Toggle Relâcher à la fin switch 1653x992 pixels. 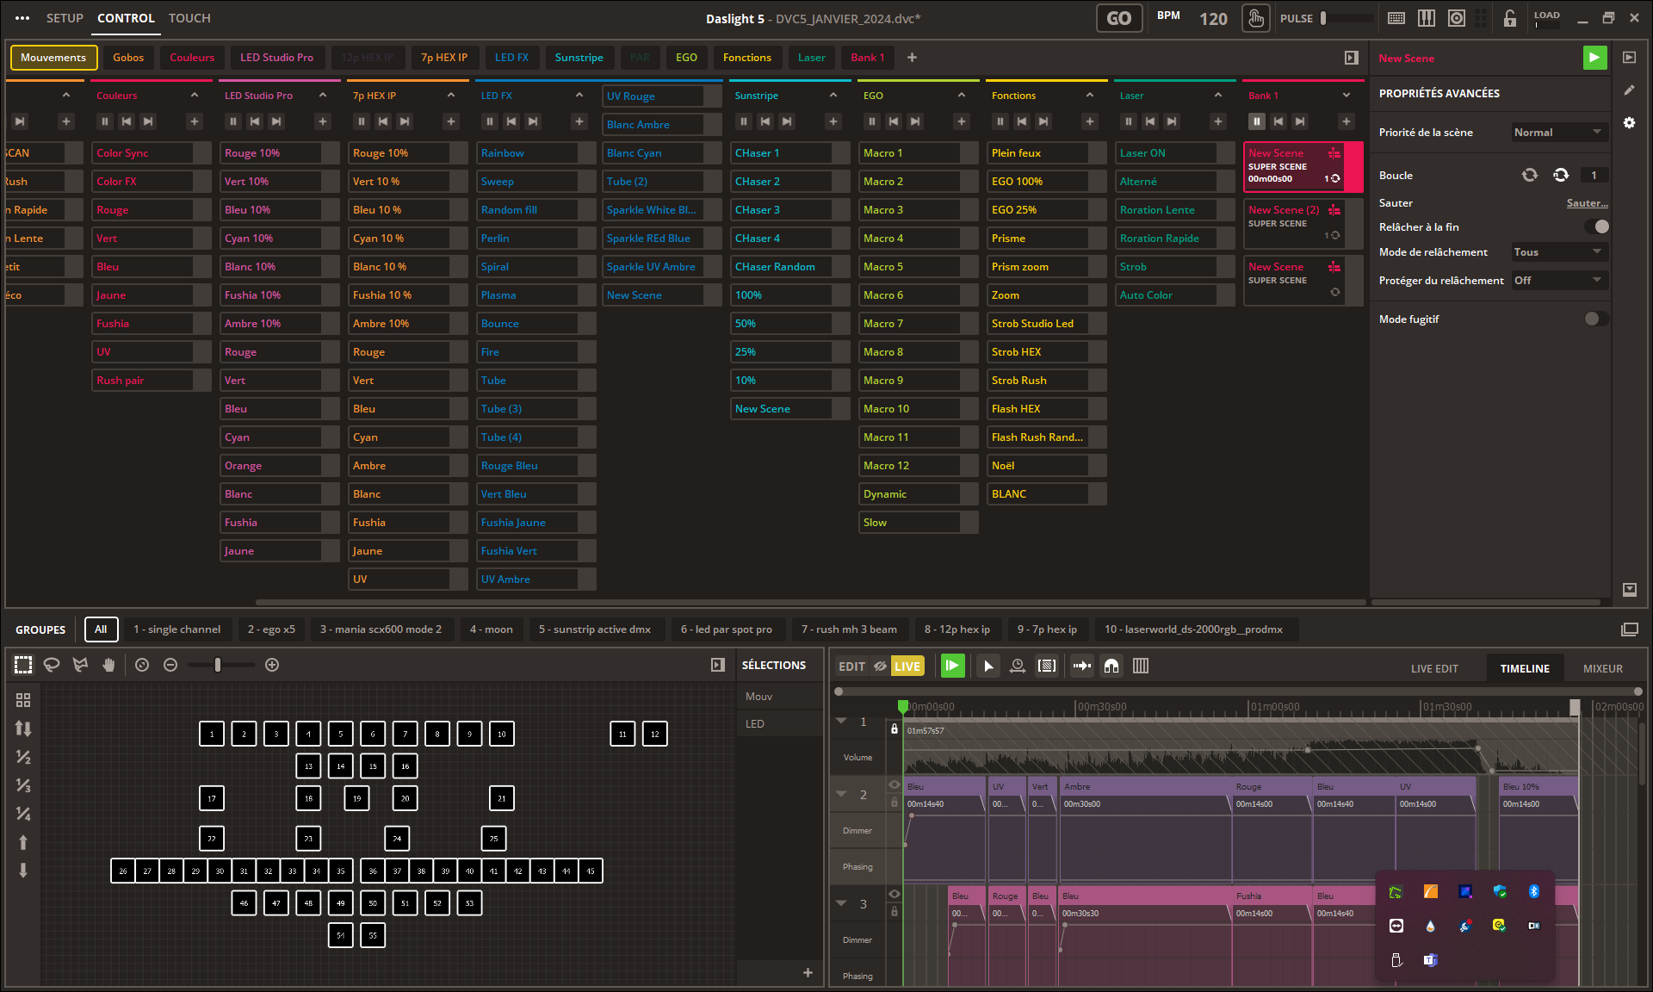point(1597,226)
